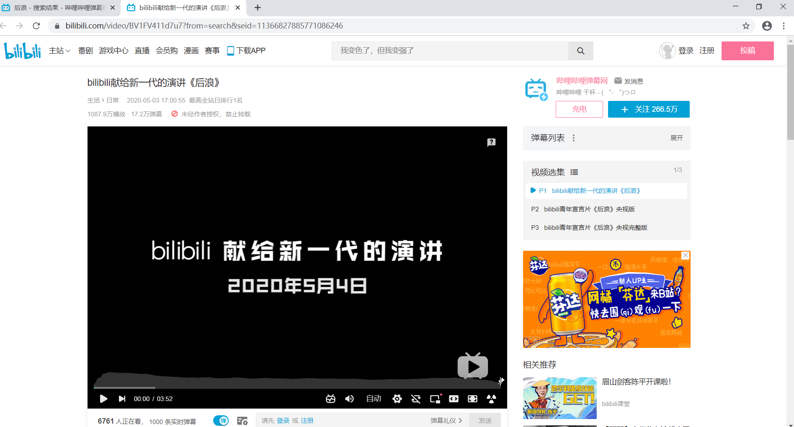Click the 注册 link in header
This screenshot has width=794, height=427.
click(x=707, y=51)
